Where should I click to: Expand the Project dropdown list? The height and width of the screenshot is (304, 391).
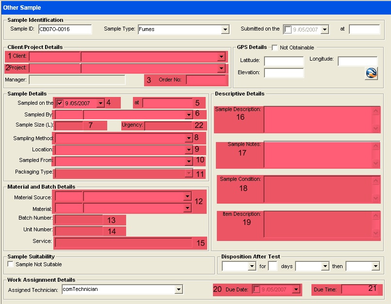coord(221,68)
